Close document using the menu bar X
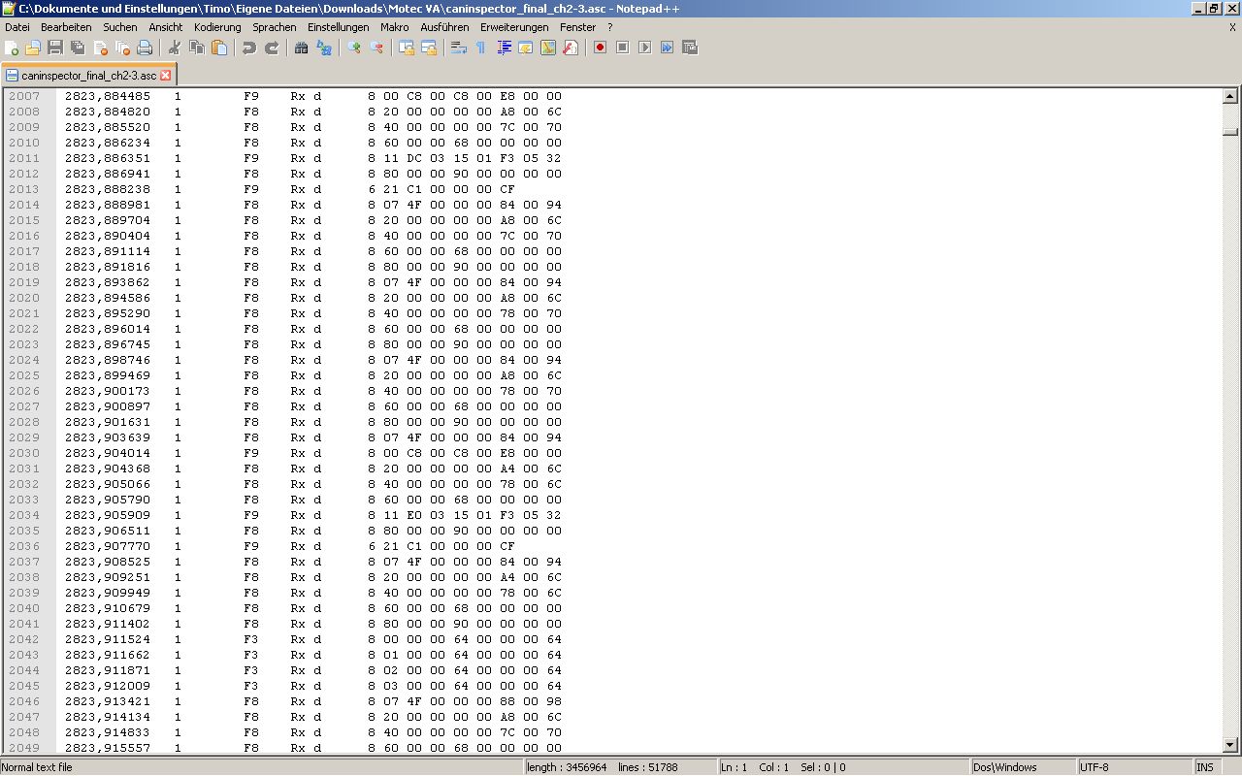 (x=1232, y=27)
